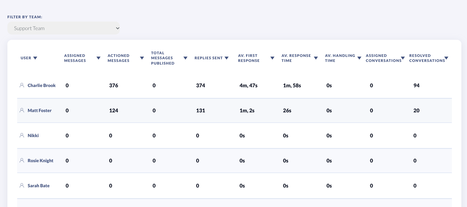Image resolution: width=467 pixels, height=207 pixels.
Task: Click the person icon beside Rosie Knight
Action: [x=22, y=160]
